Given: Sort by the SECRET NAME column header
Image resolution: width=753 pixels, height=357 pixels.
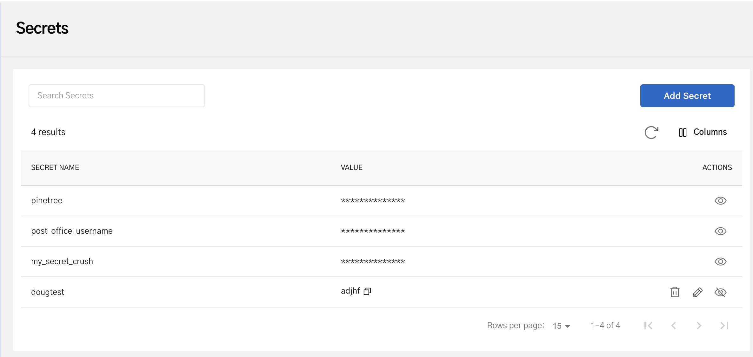Looking at the screenshot, I should click(55, 167).
